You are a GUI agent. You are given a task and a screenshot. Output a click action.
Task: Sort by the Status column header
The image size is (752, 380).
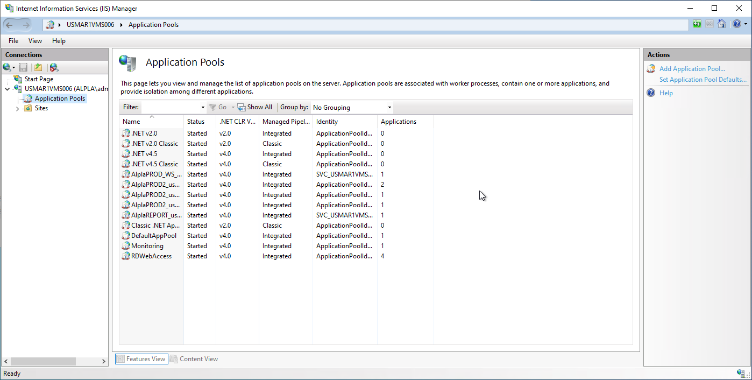point(196,122)
